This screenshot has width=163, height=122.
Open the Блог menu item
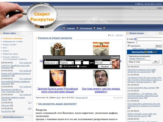coord(5,47)
